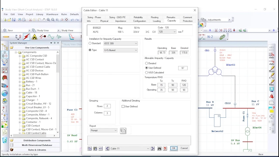The height and width of the screenshot is (157, 279).
Task: Open the Arc Flash warning triangle mode
Action: click(x=34, y=37)
